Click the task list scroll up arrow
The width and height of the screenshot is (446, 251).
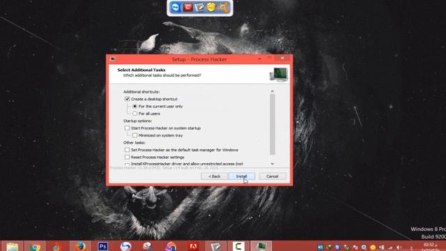(272, 91)
